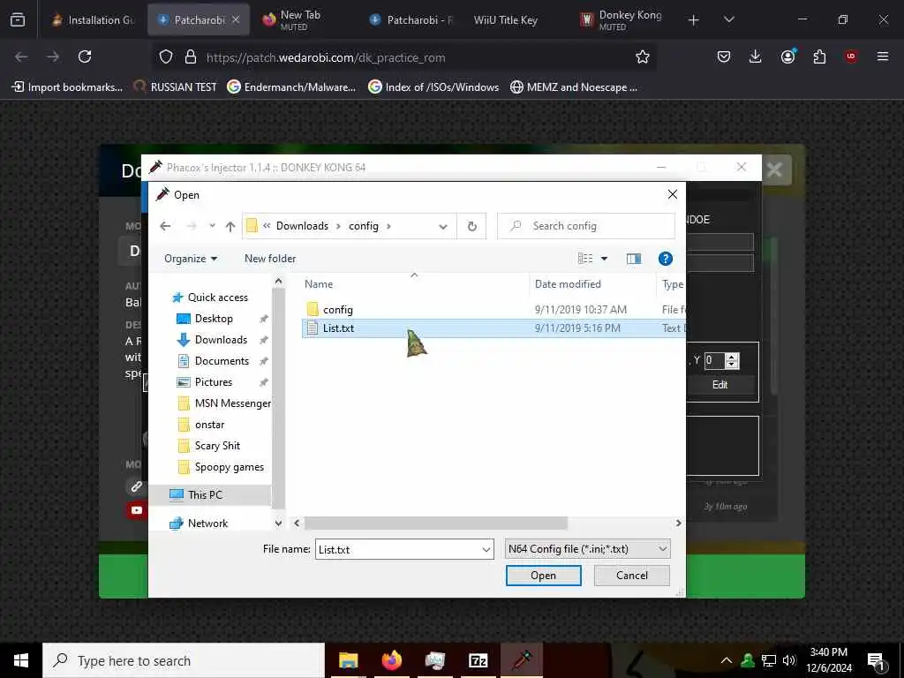Open Firefox from the taskbar
Screen dimensions: 904x678
tap(392, 660)
